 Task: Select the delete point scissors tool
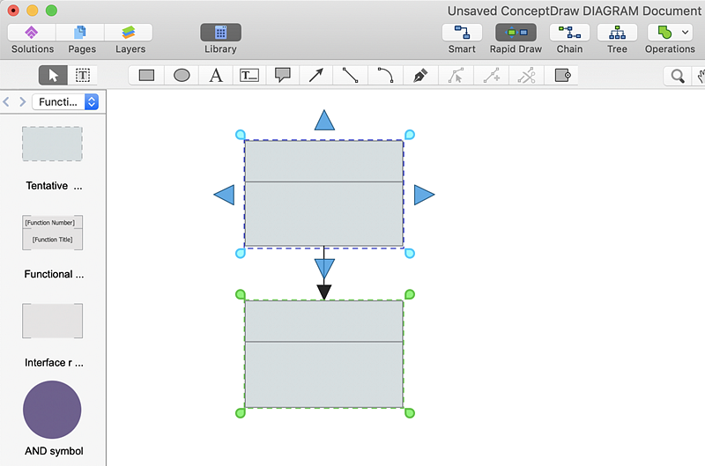click(526, 75)
